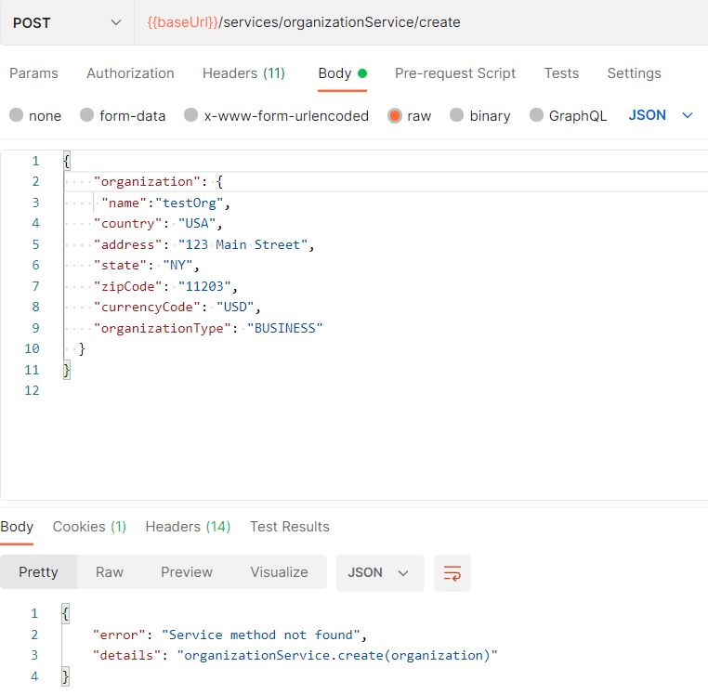
Task: Select the 'none' body type radio
Action: click(17, 116)
